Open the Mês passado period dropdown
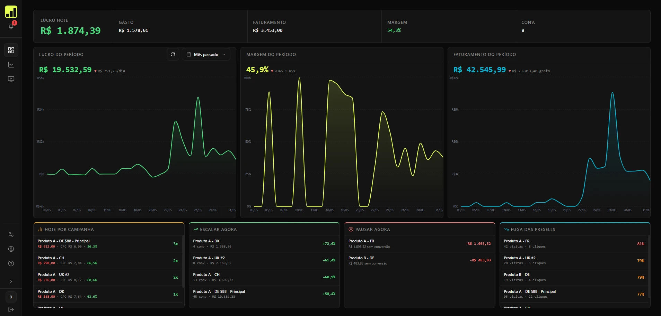 tap(206, 54)
